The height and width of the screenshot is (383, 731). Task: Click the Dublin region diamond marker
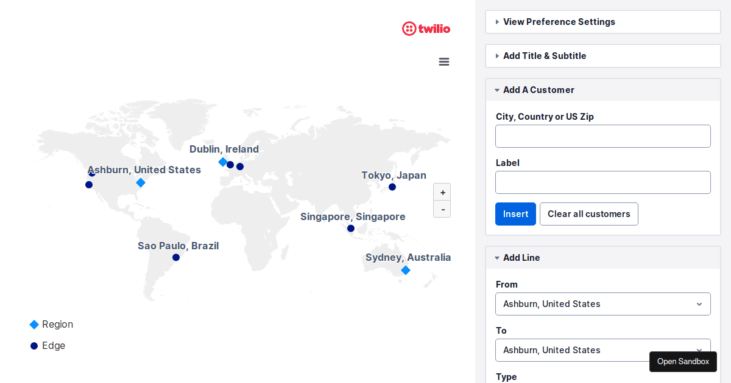(x=223, y=162)
